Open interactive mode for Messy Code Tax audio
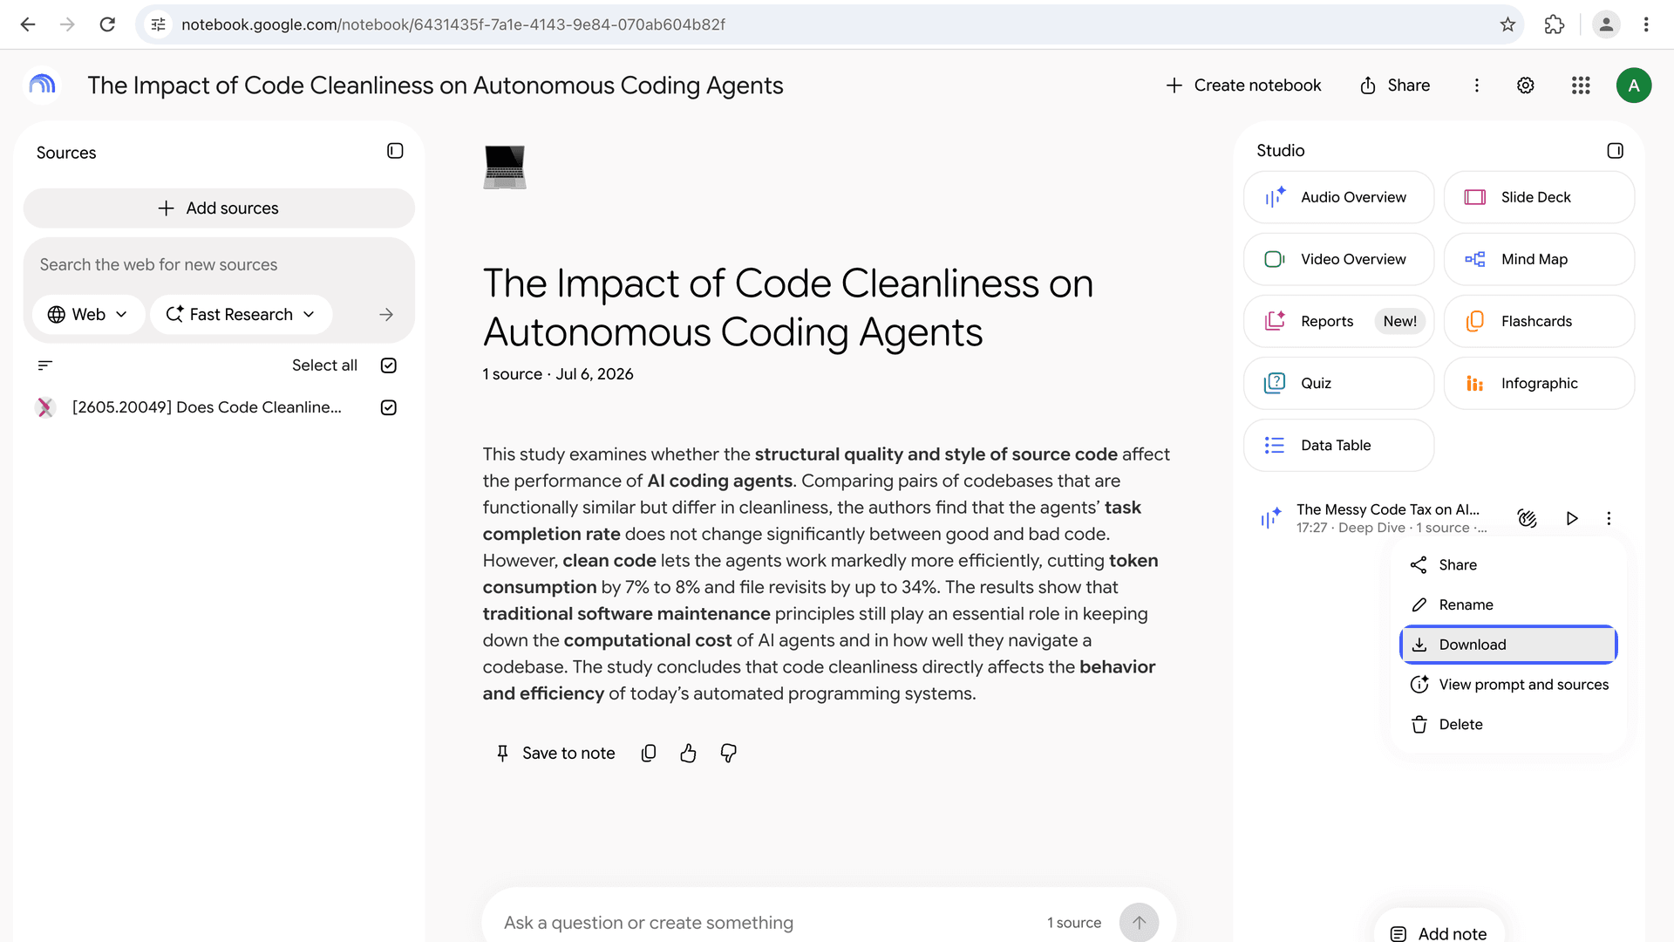The width and height of the screenshot is (1674, 942). coord(1527,518)
